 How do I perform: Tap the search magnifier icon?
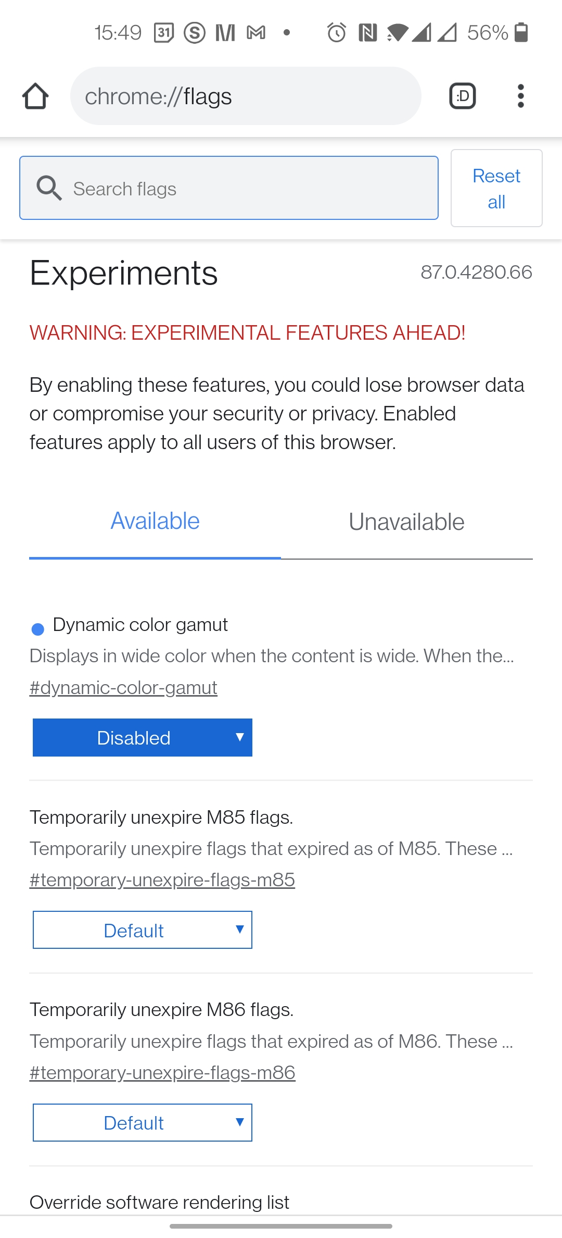click(x=49, y=188)
